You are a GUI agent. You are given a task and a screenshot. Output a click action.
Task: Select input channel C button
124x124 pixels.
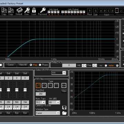(108, 11)
